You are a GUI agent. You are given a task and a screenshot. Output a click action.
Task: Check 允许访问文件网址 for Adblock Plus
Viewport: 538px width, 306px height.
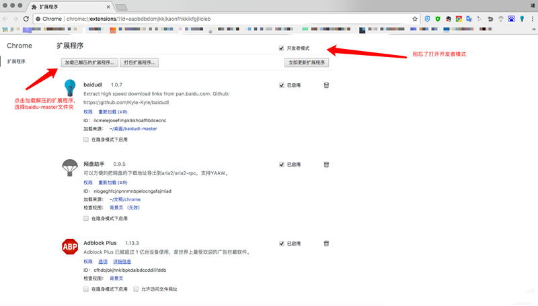point(136,289)
